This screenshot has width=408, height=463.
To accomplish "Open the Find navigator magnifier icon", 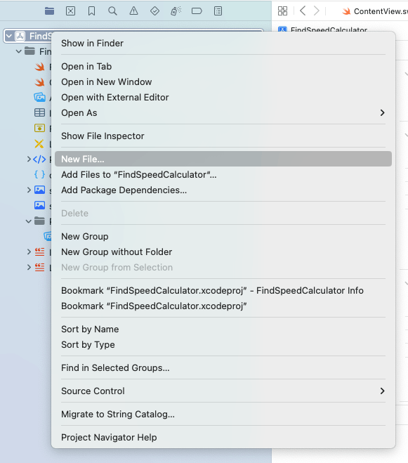I will pos(112,11).
